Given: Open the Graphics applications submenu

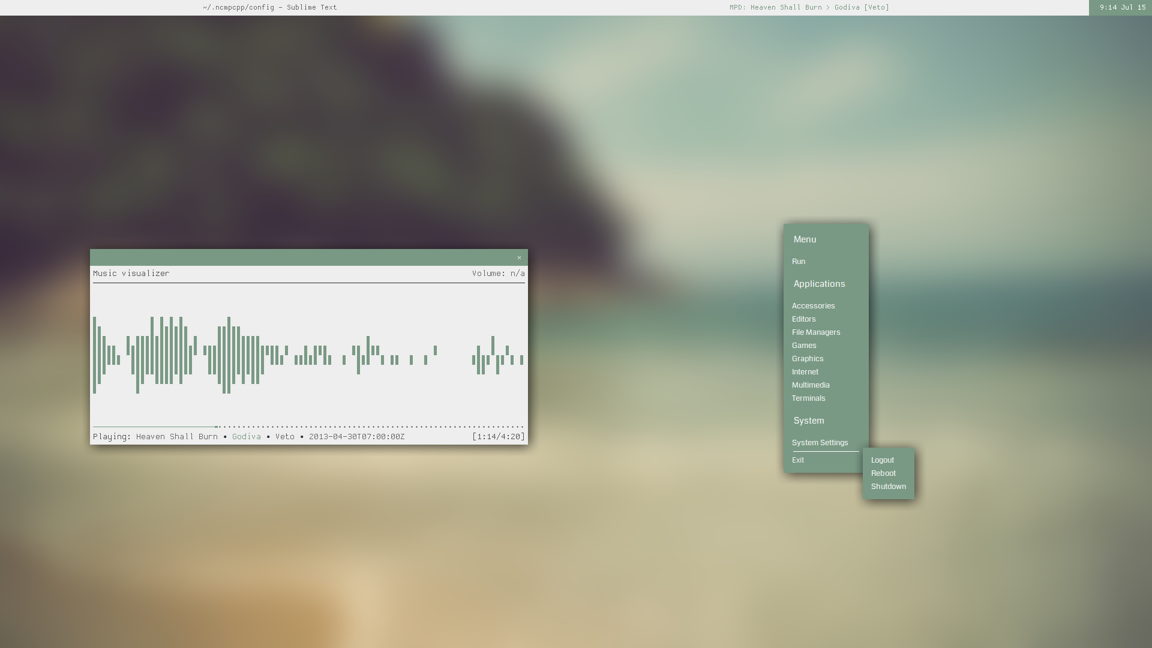Looking at the screenshot, I should point(808,358).
